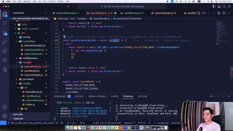Open terminal panel more actions ellipsis
Image resolution: width=233 pixels, height=131 pixels.
tap(219, 96)
